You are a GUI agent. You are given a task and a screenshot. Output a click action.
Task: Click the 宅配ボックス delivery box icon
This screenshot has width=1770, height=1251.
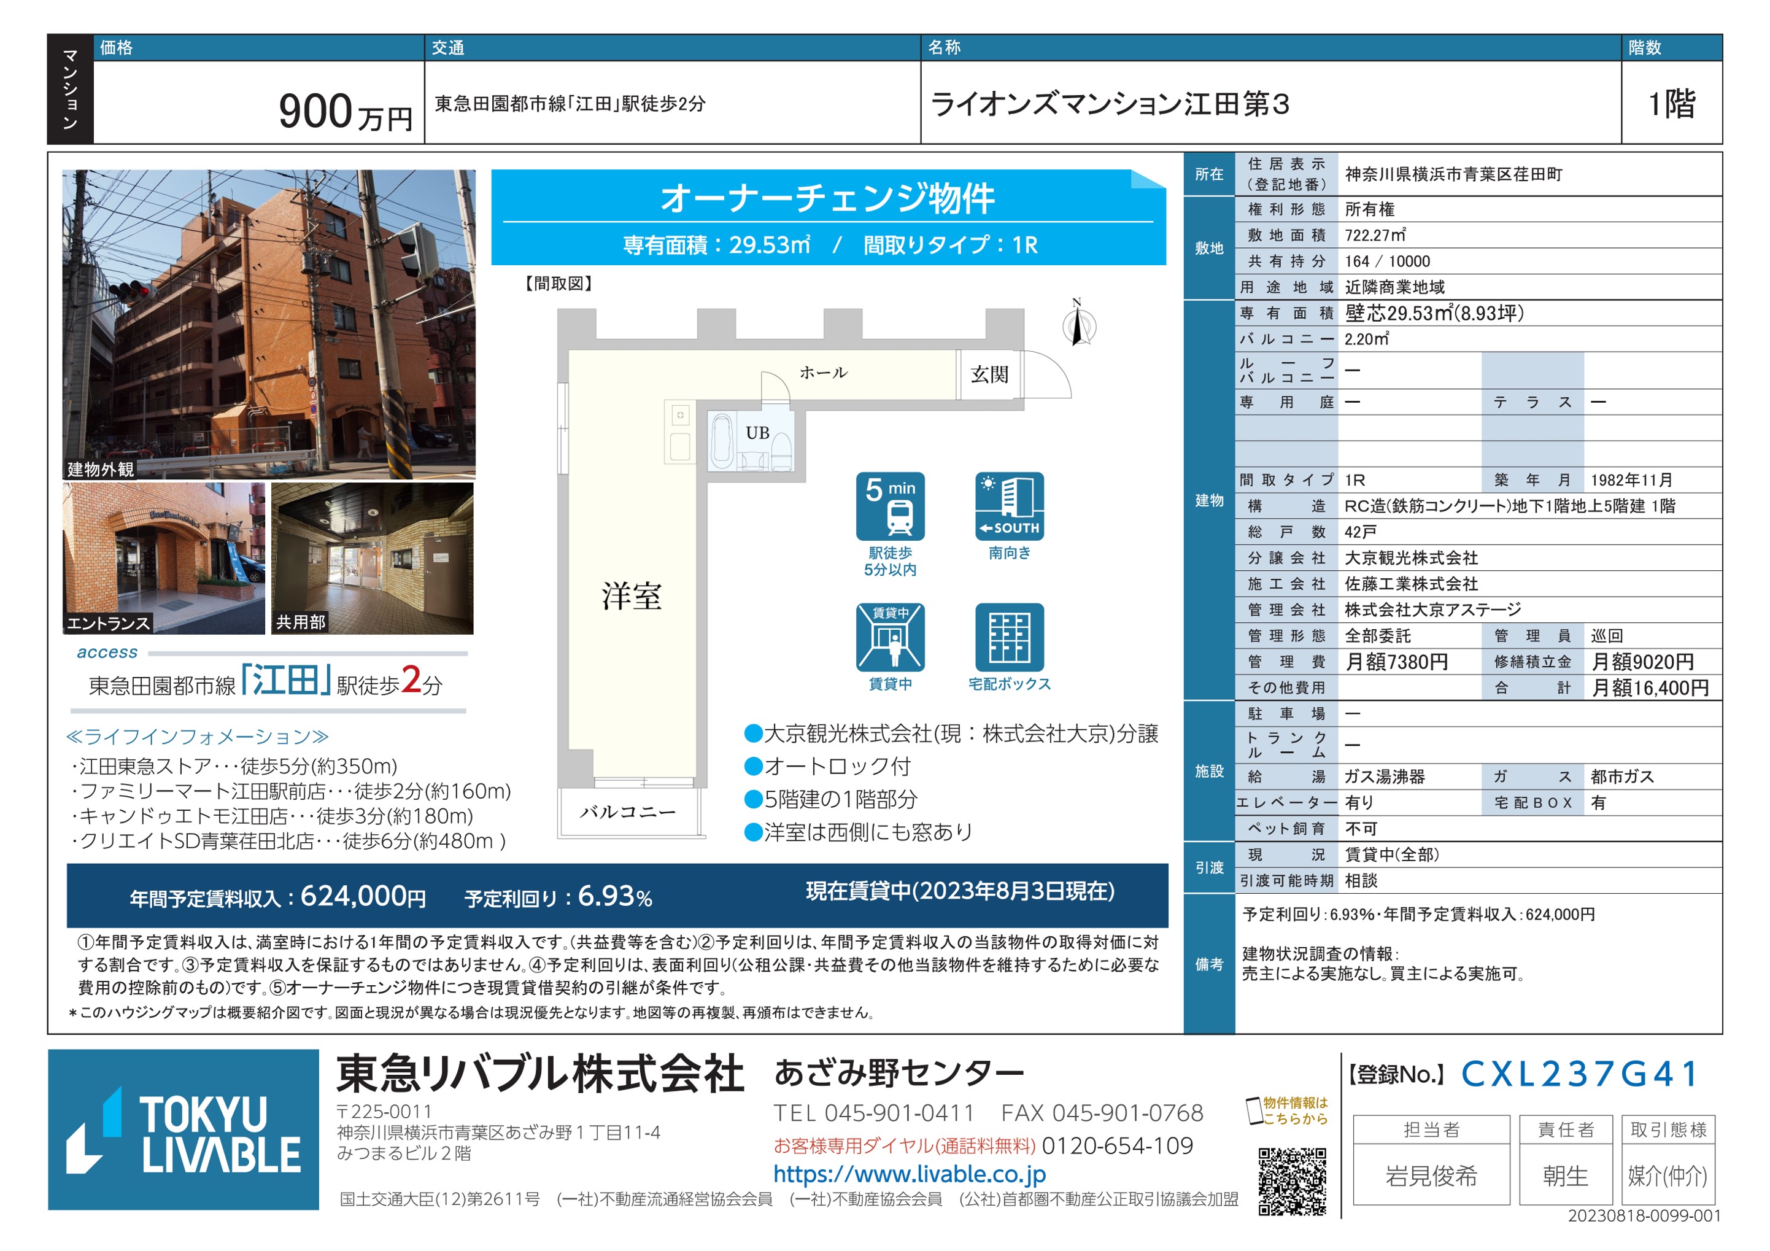tap(1009, 637)
